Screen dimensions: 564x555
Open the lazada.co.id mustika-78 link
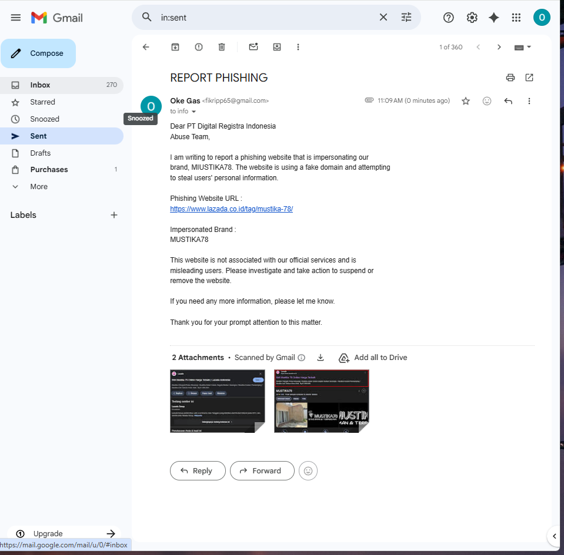pos(231,208)
